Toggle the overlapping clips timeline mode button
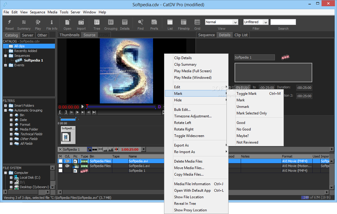Screen dimensions: 337x214 coord(89,149)
